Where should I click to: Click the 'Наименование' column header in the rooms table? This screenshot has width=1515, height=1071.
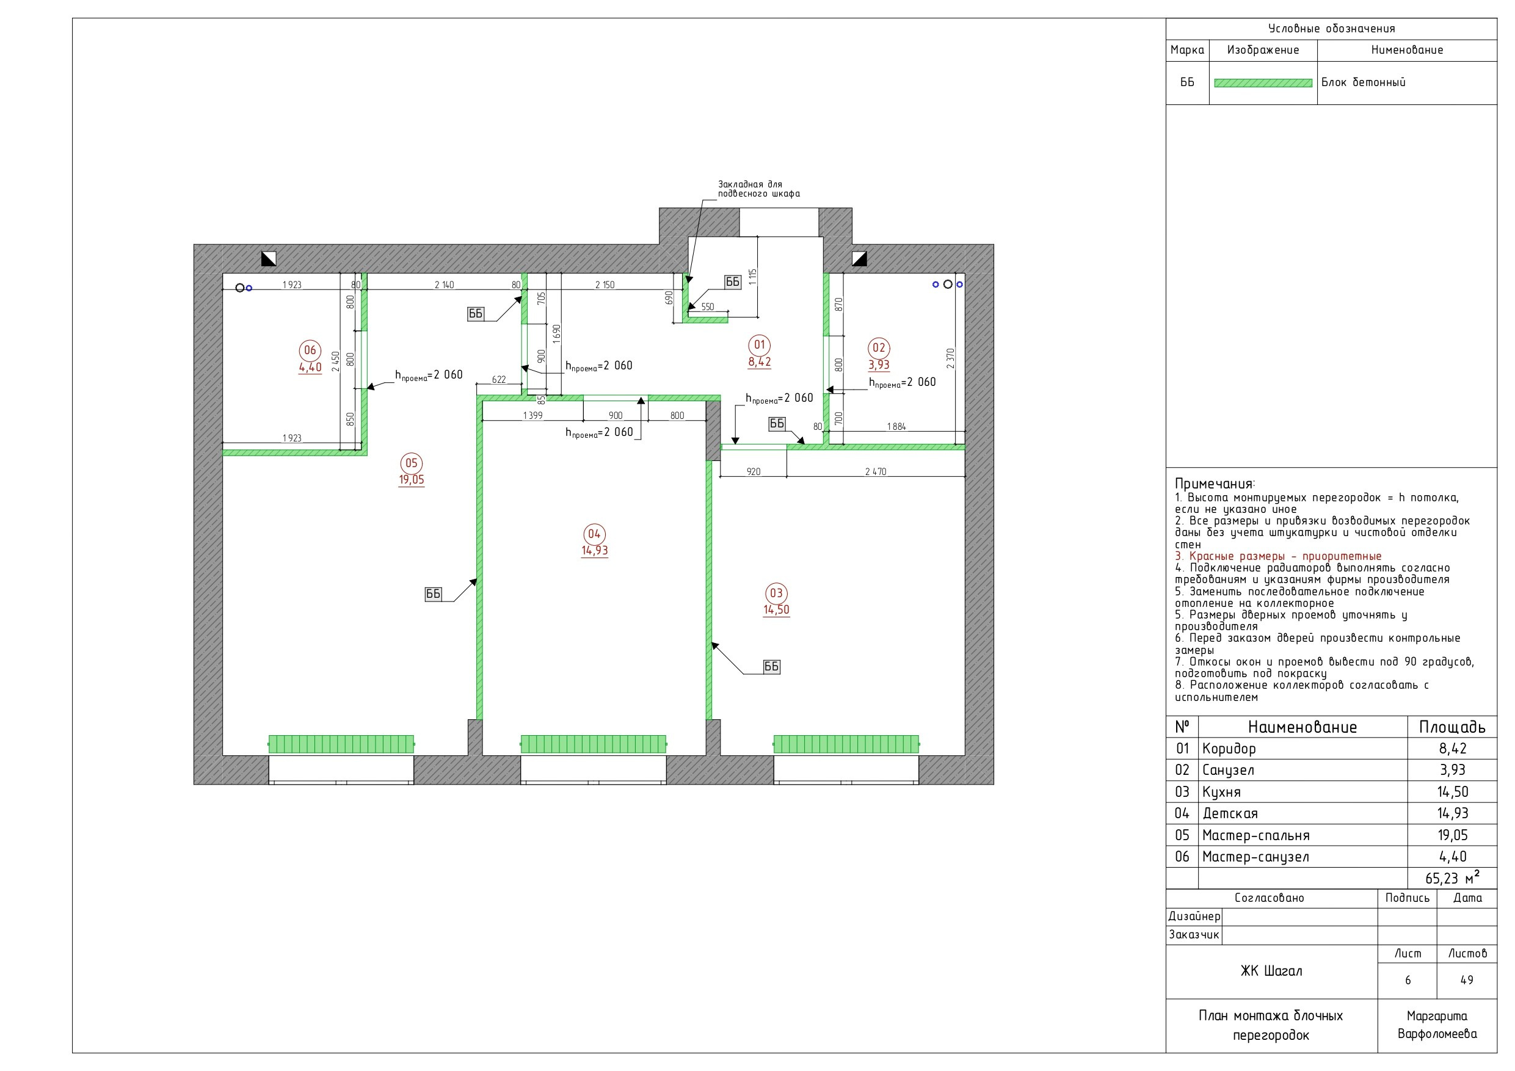(1302, 727)
